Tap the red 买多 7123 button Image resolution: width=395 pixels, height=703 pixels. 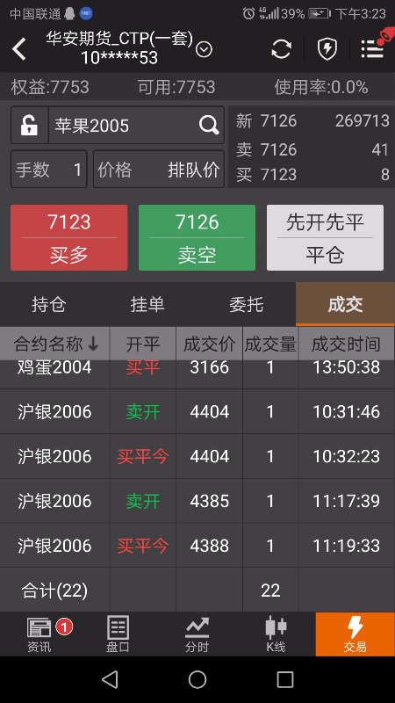point(69,237)
